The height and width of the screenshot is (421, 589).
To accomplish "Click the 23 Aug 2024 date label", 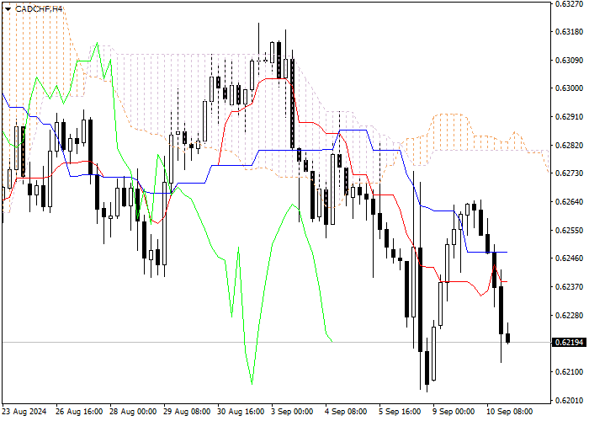I will tap(24, 412).
